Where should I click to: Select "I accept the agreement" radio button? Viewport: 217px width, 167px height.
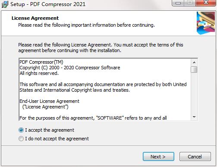coord(21,130)
